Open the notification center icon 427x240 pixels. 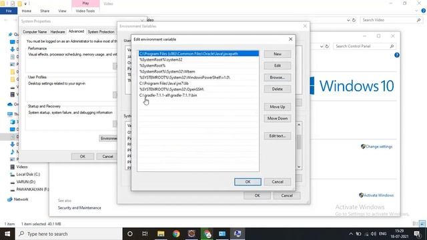[418, 234]
